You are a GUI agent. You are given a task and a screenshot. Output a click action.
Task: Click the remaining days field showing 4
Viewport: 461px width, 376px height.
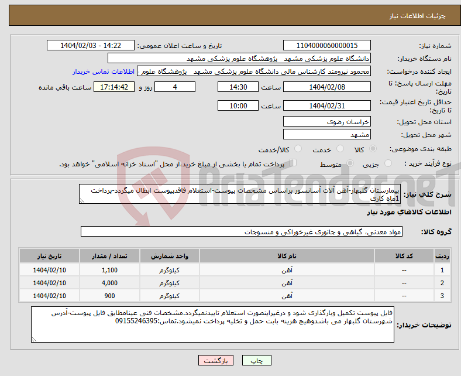(x=175, y=87)
